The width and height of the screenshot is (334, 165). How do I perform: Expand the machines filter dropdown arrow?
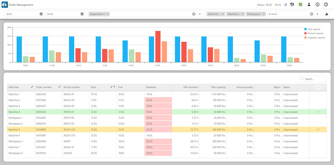pos(318,14)
